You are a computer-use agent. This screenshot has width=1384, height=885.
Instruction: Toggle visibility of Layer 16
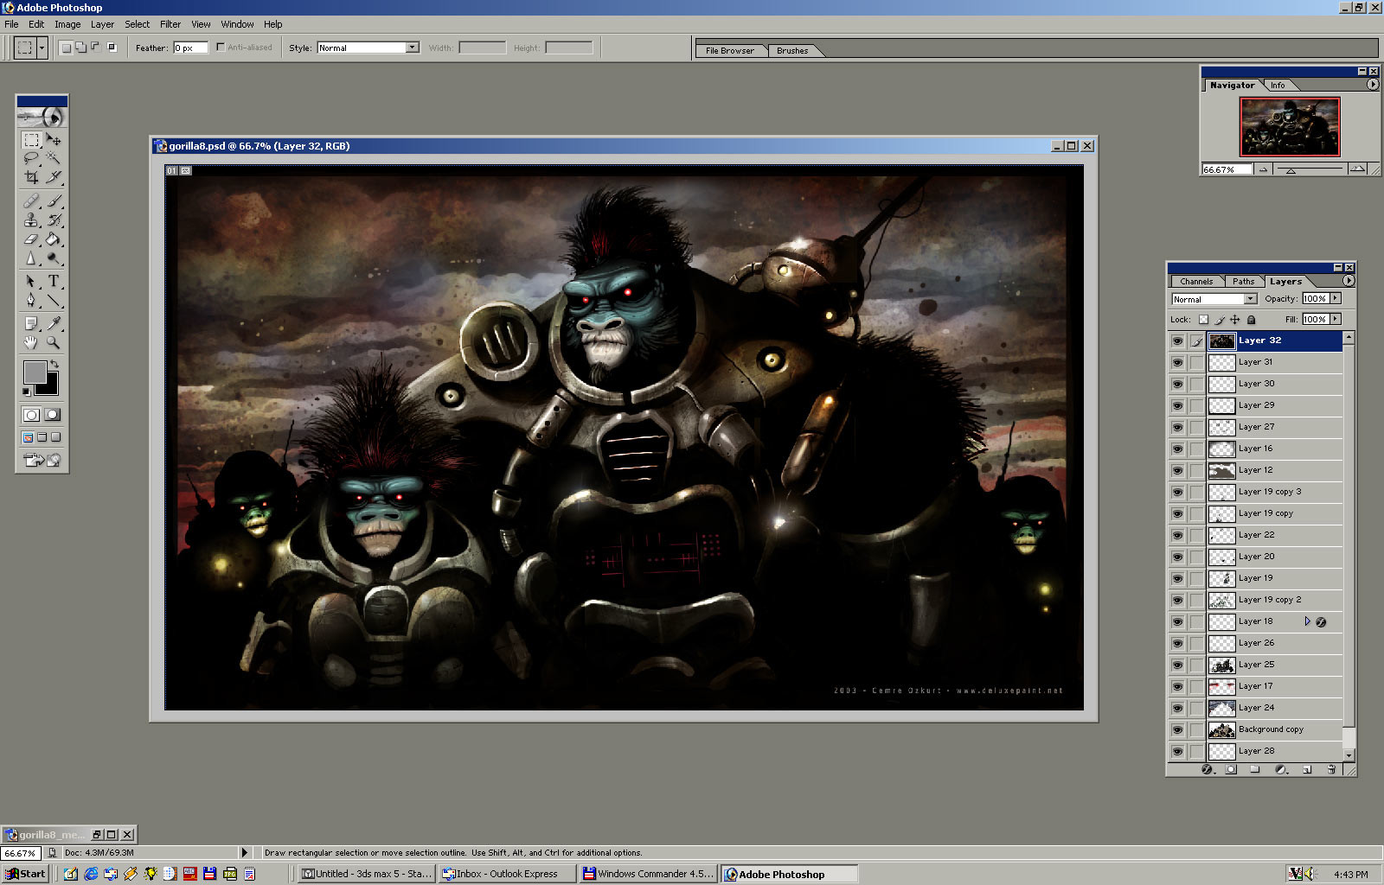point(1177,449)
